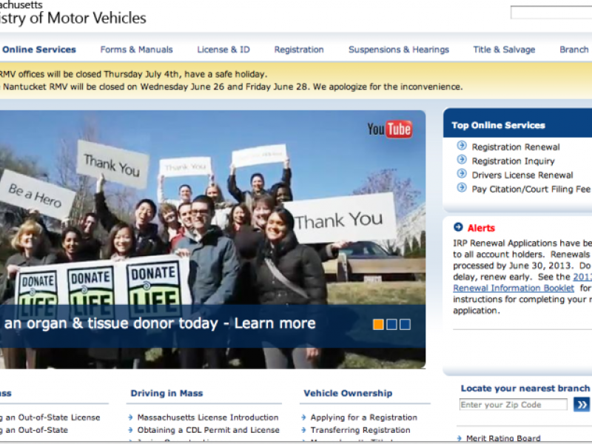Click the blue arrow icon beside Alerts
592x444 pixels.
click(458, 227)
